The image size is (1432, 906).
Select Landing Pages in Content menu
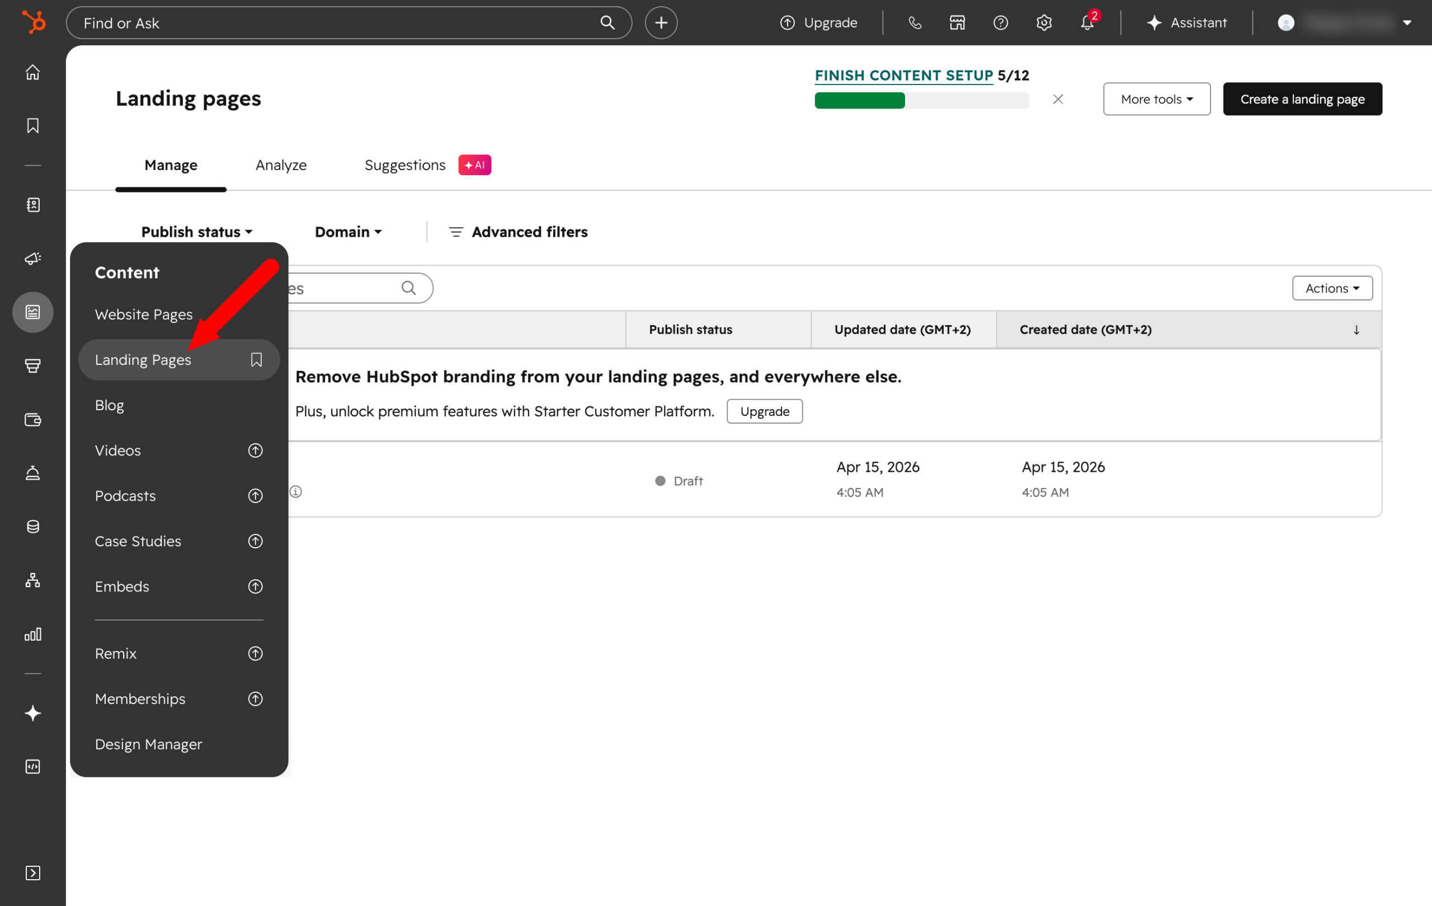[179, 360]
